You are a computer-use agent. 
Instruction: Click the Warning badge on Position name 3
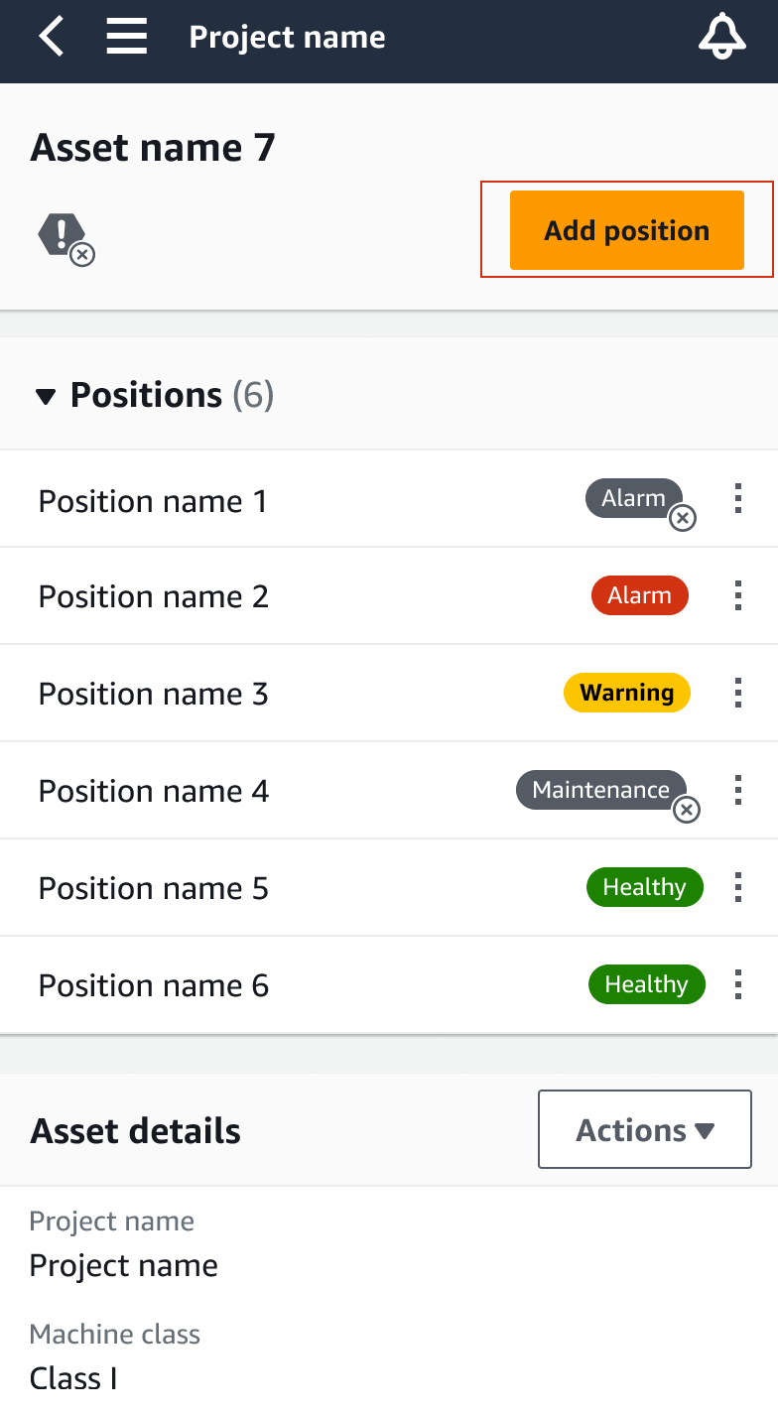click(x=626, y=693)
